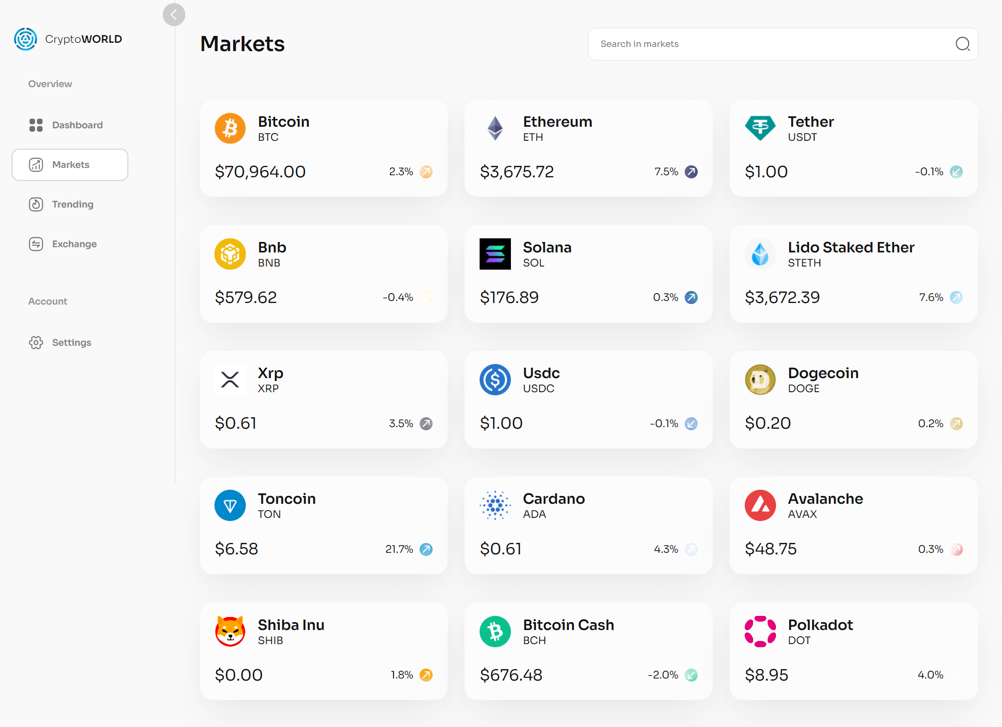Open the Polkadot name link

[820, 625]
